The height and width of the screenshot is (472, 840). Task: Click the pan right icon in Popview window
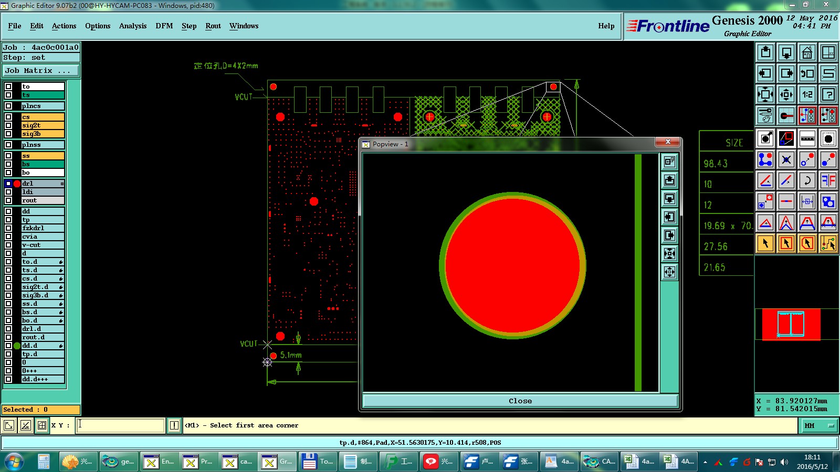point(669,235)
